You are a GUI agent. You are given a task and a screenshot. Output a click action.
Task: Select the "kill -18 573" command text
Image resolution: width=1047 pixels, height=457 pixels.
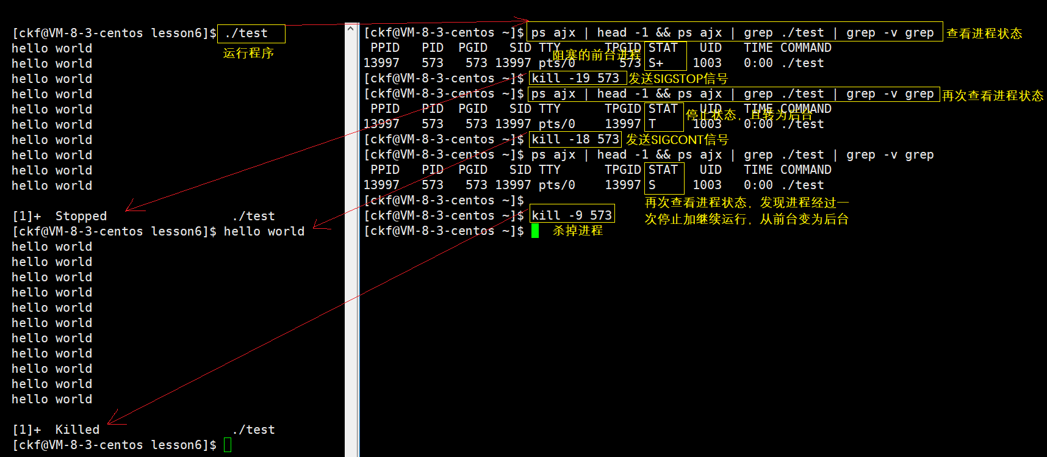(x=575, y=139)
